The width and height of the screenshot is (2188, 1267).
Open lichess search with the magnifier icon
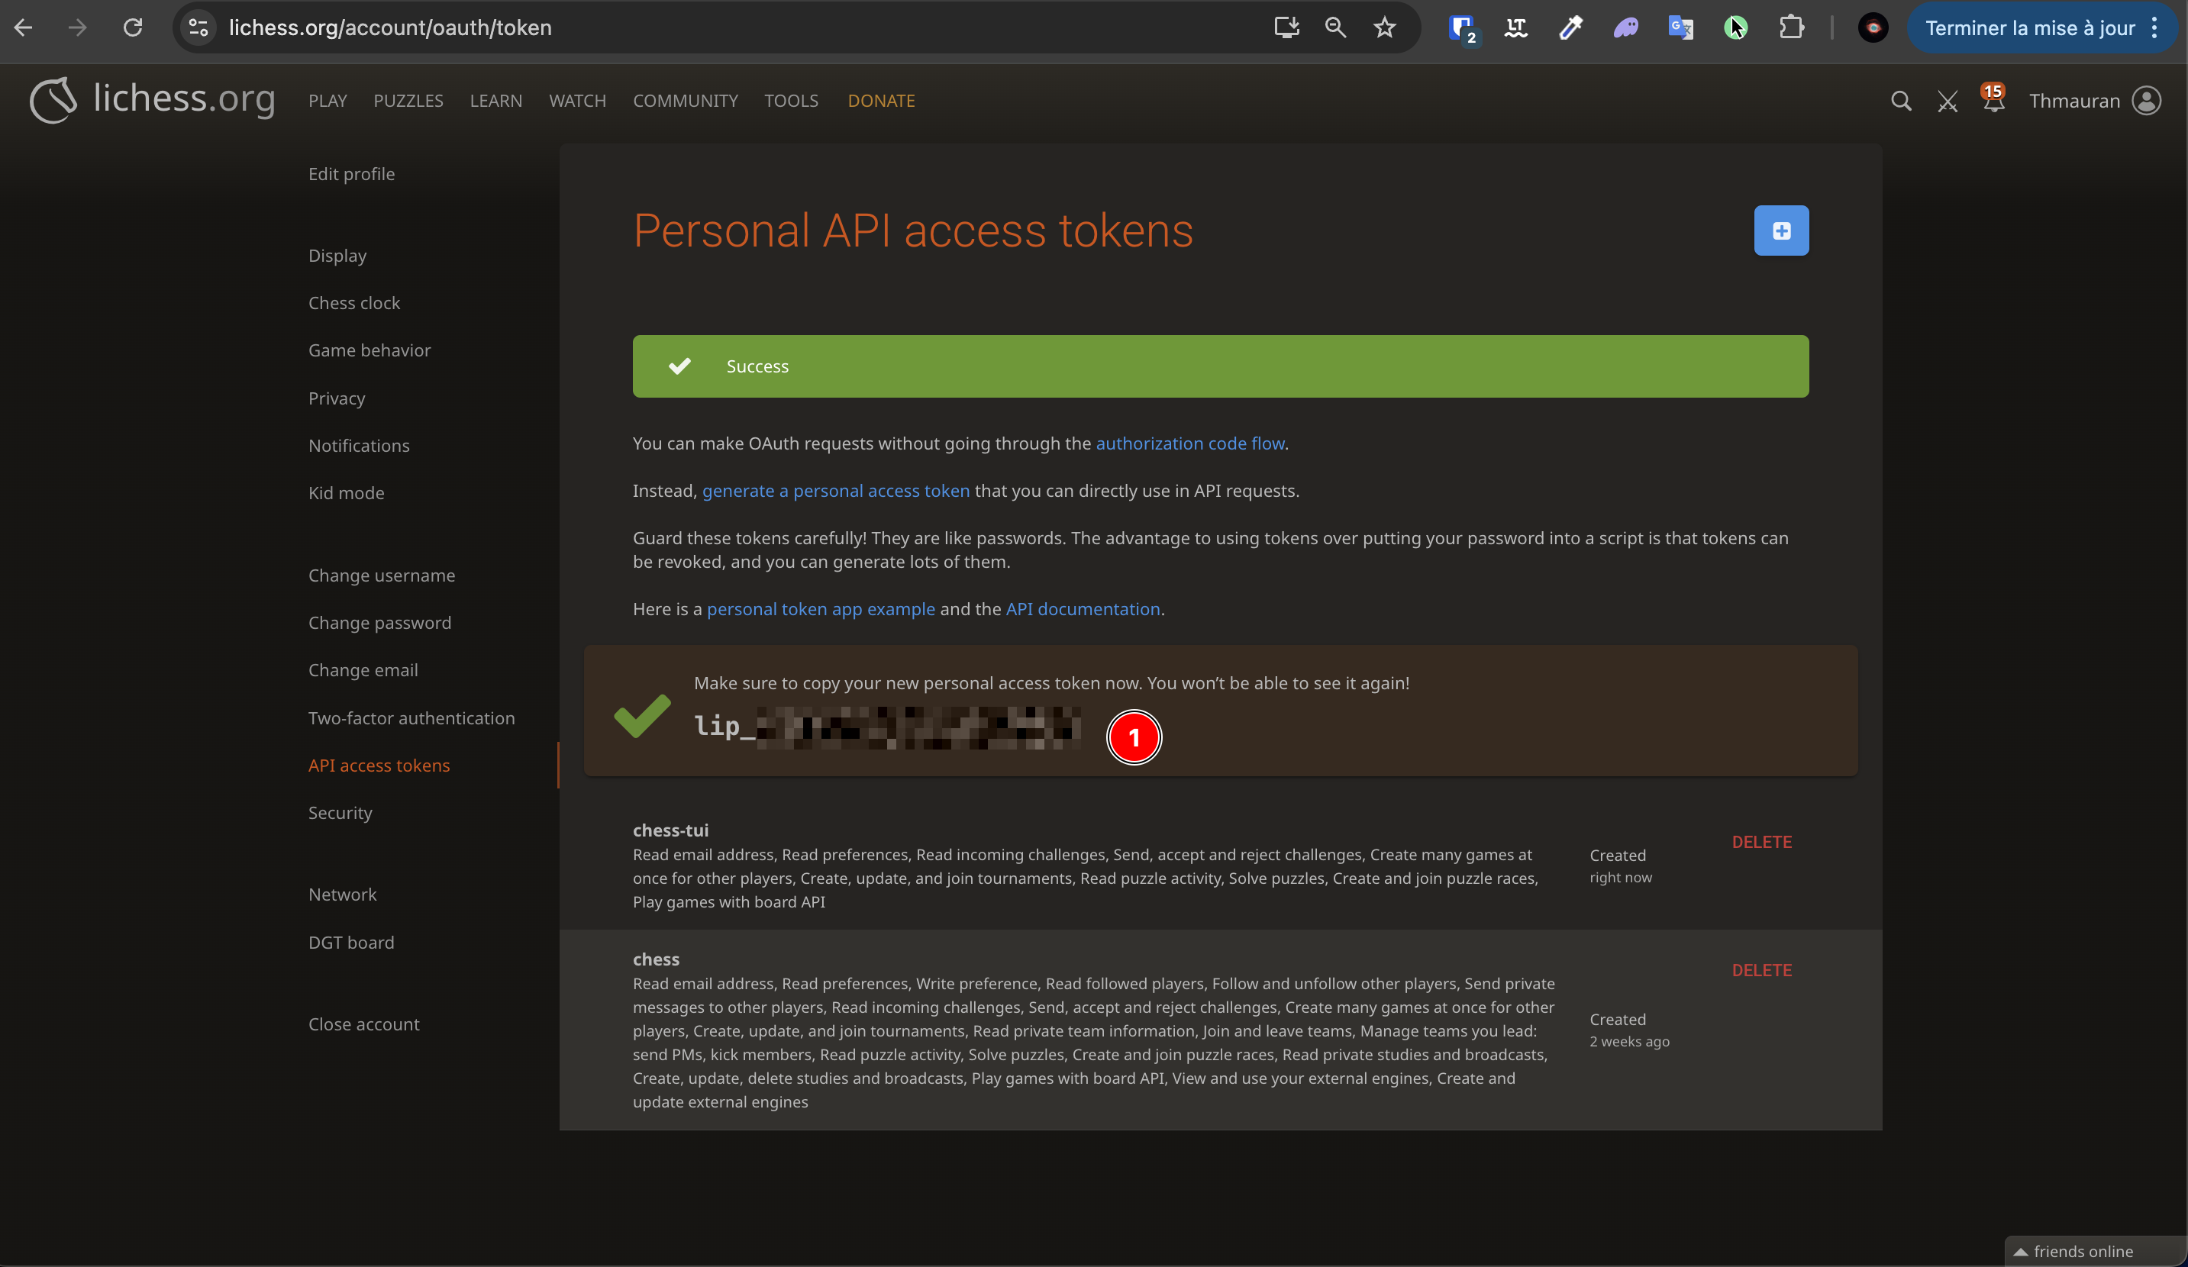point(1902,101)
